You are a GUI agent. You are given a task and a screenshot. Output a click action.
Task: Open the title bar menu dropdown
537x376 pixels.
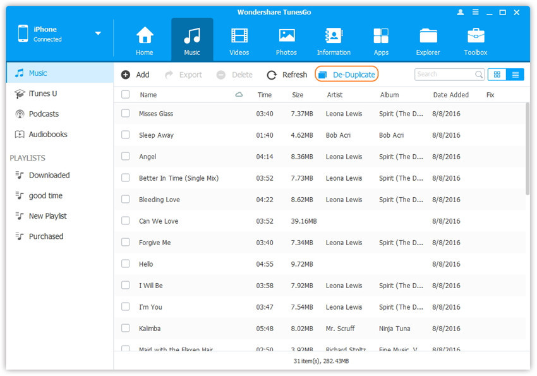474,12
